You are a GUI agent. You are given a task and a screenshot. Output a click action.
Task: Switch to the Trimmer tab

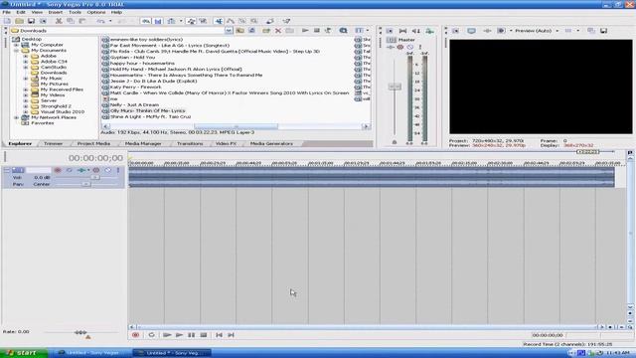53,143
